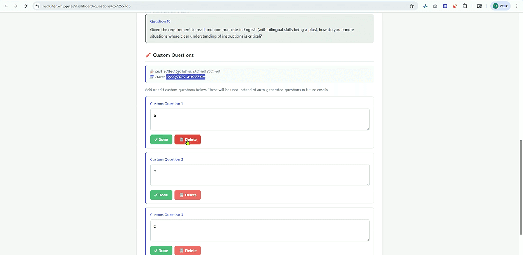Click Done for Custom Question 1
Viewport: 523px width, 255px height.
(x=161, y=139)
